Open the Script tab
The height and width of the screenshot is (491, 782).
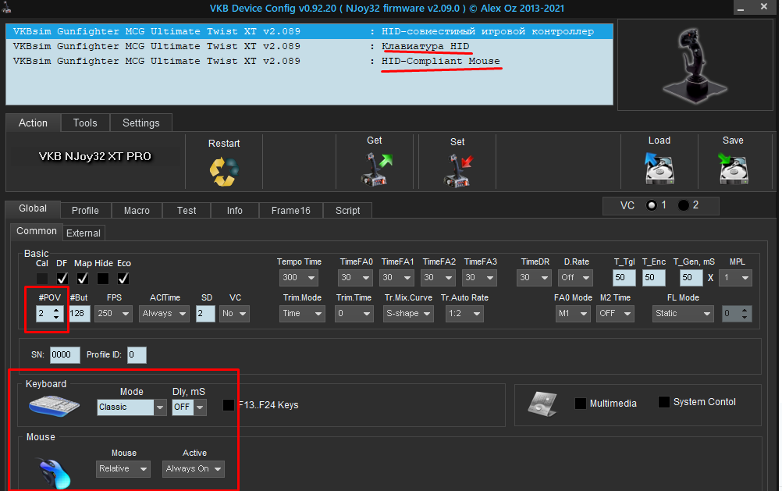[347, 211]
